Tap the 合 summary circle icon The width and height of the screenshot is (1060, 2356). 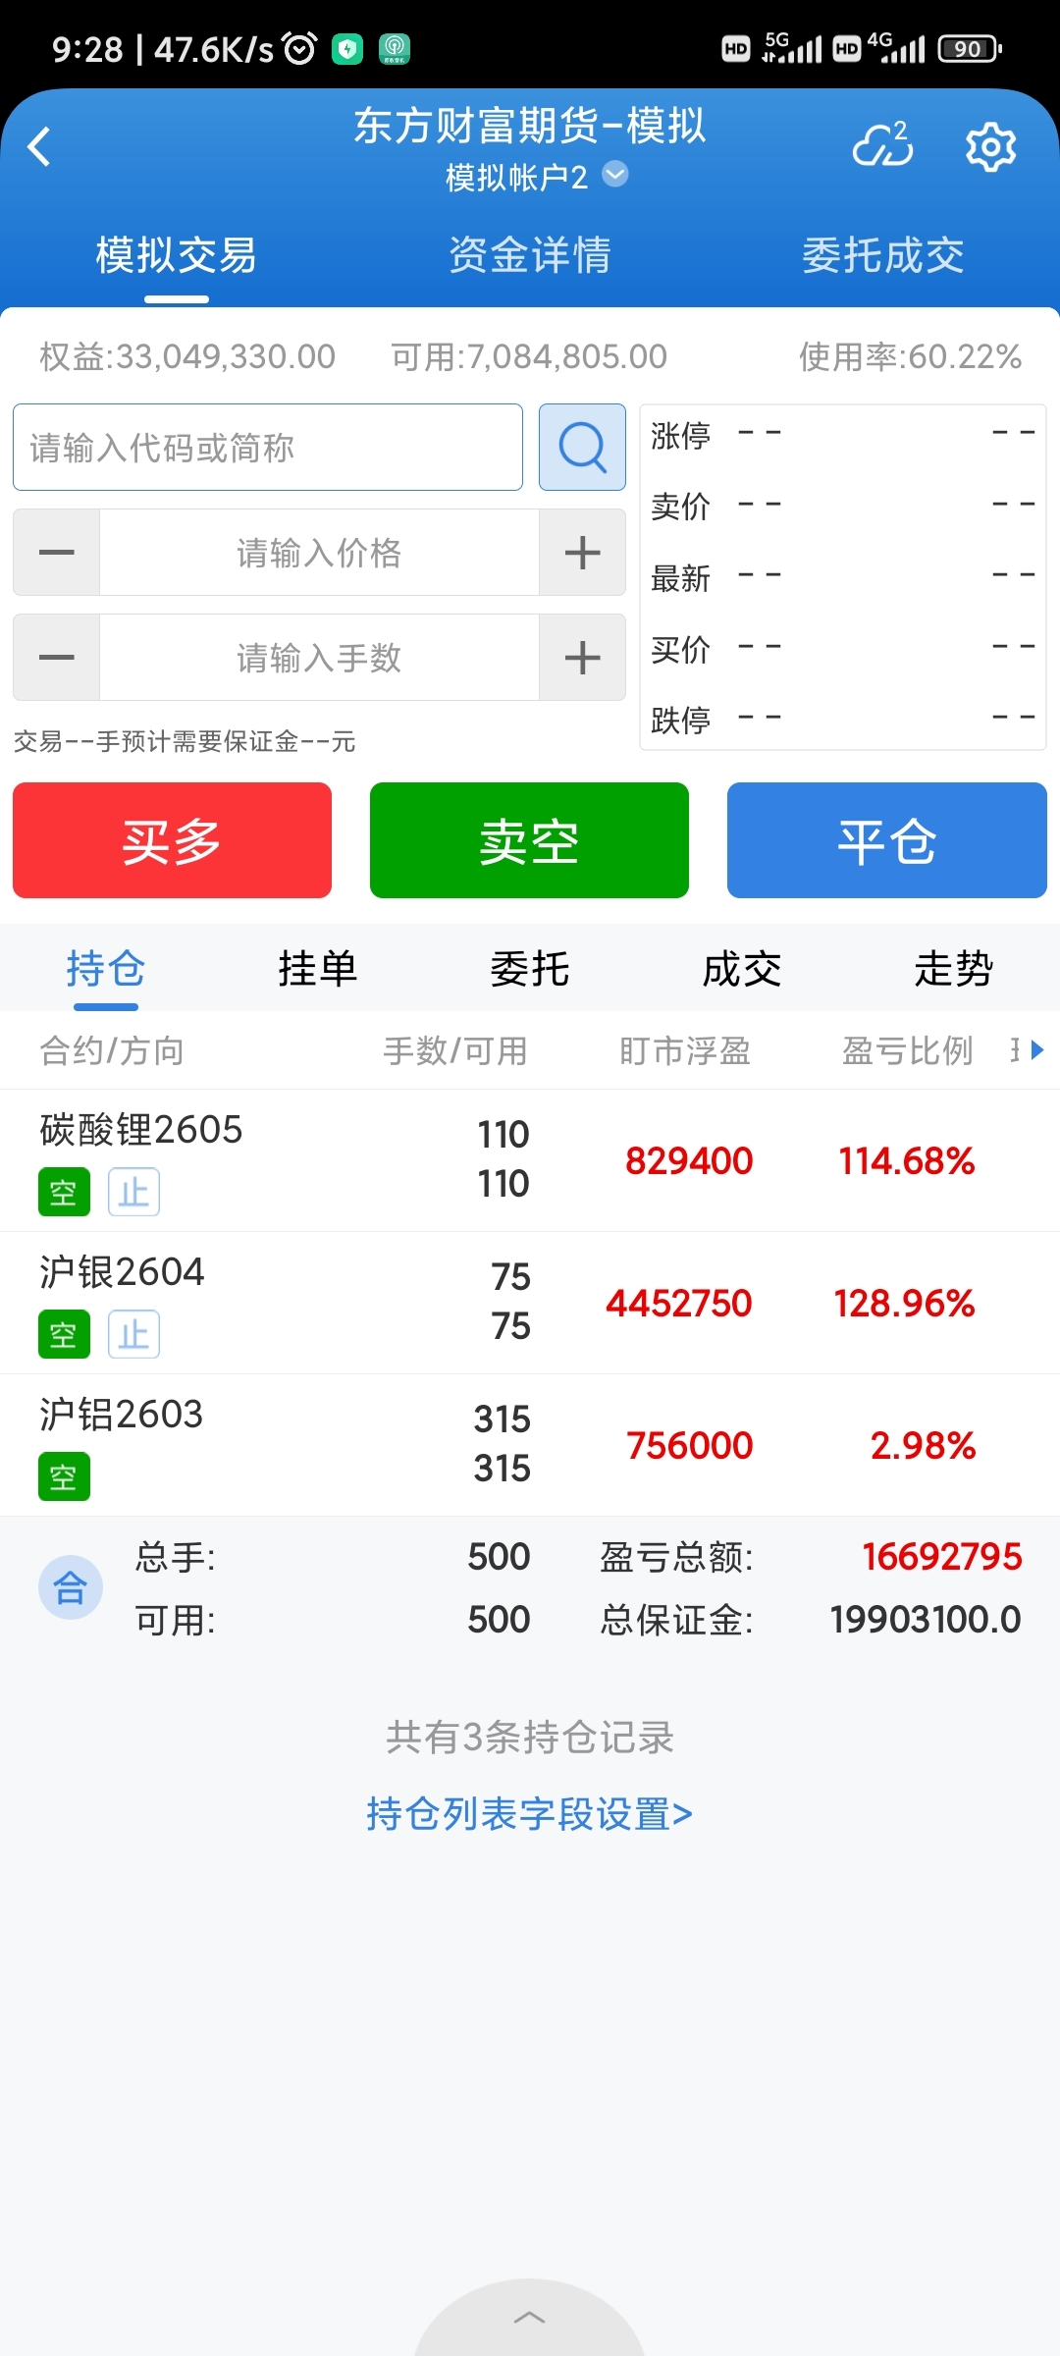click(70, 1587)
